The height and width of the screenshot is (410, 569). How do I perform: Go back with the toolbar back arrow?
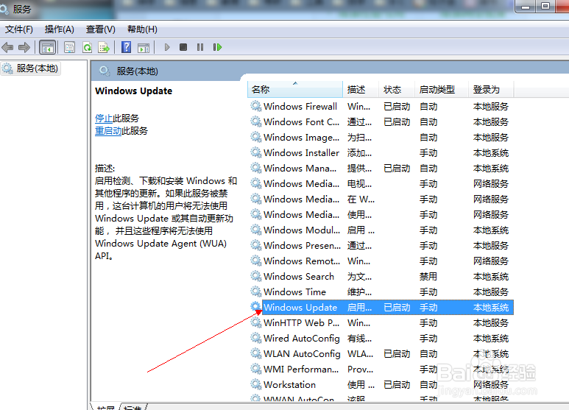(x=7, y=47)
